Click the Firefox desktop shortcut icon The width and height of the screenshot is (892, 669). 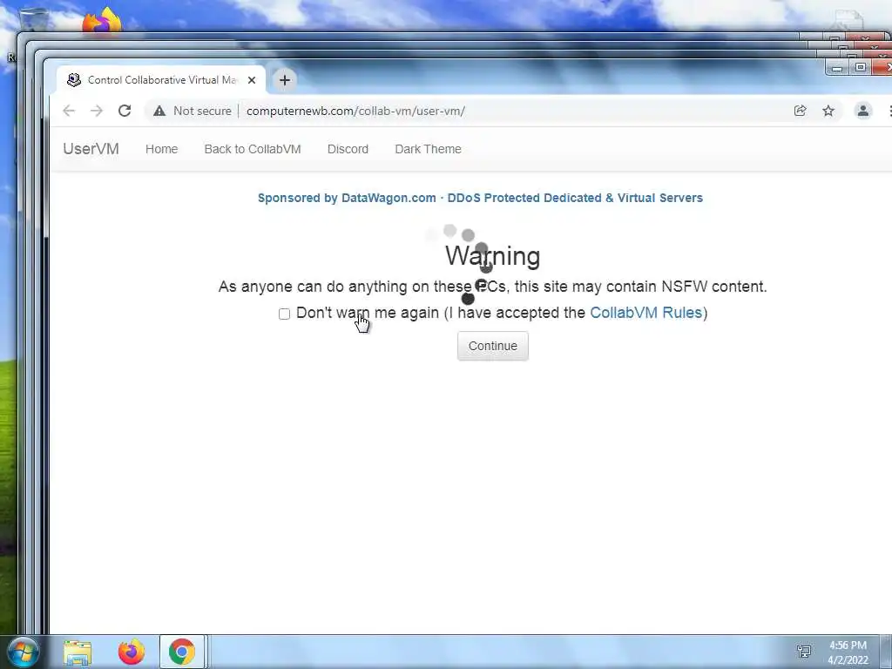click(x=102, y=21)
